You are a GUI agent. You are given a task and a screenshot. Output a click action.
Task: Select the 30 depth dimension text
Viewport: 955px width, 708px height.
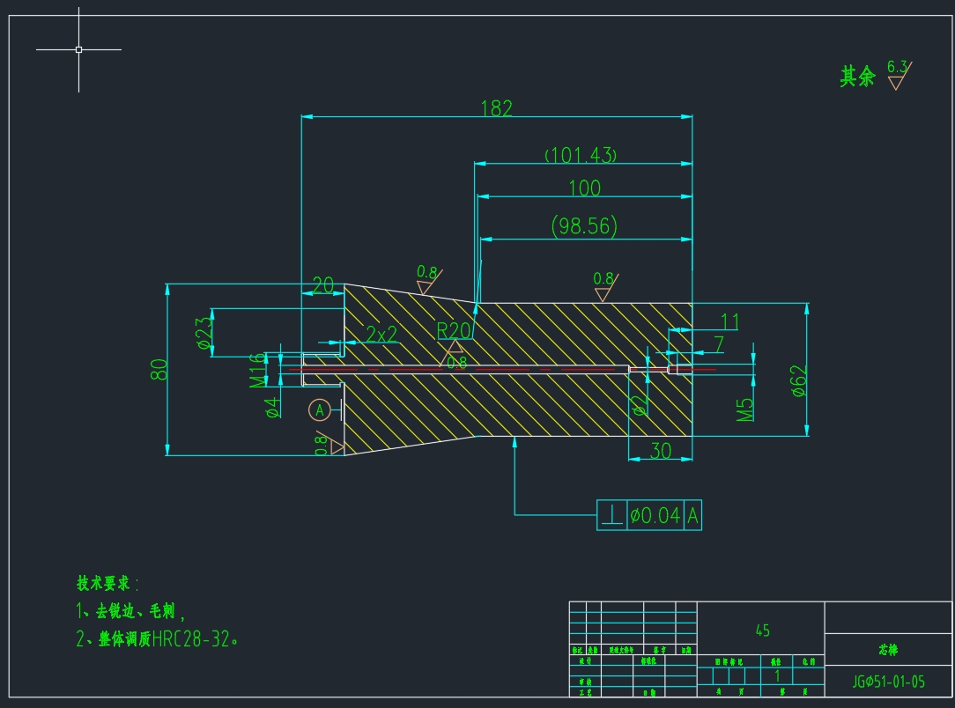pyautogui.click(x=660, y=451)
